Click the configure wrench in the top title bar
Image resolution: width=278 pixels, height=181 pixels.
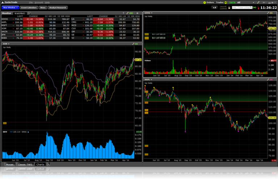(x=258, y=3)
